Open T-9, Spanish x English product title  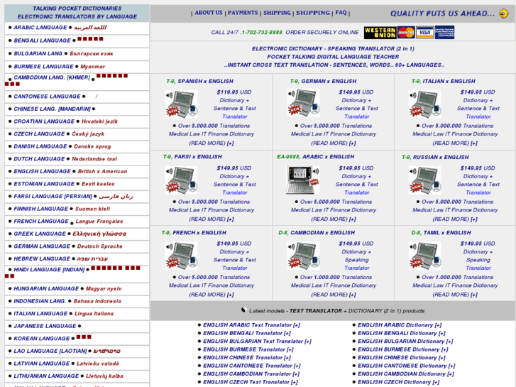pyautogui.click(x=199, y=82)
